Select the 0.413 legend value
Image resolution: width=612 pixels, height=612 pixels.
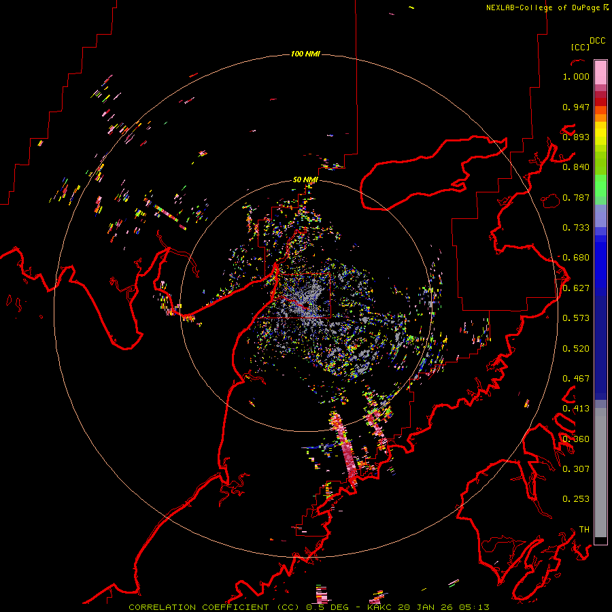[576, 409]
